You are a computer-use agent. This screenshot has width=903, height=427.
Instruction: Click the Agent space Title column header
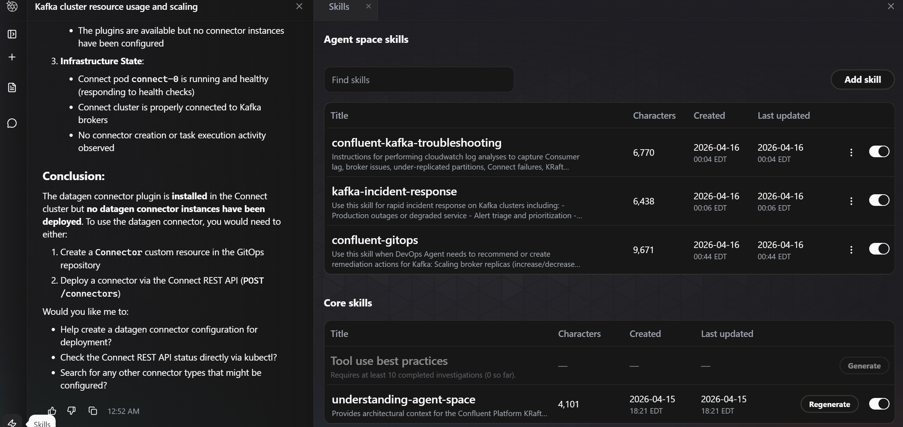point(339,115)
